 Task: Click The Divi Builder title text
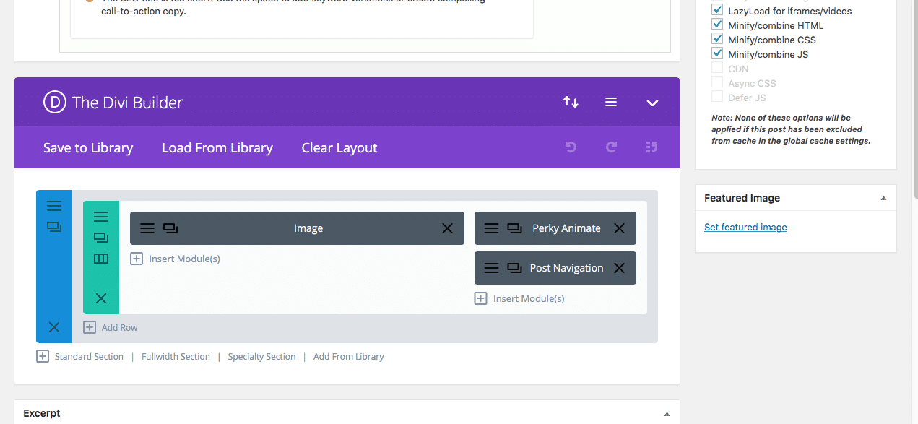tap(128, 103)
